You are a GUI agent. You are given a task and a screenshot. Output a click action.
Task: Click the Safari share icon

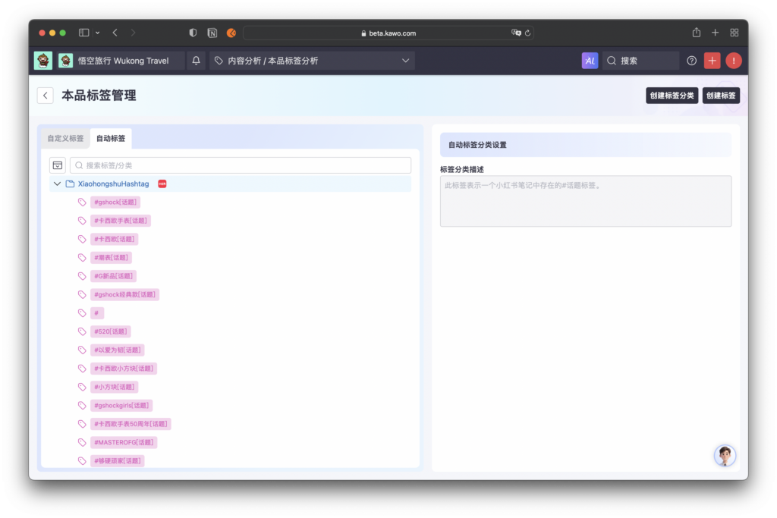(697, 33)
